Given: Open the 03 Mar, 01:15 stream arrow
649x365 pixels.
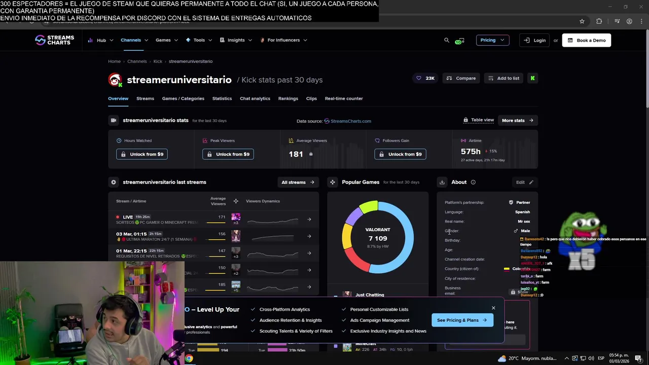Looking at the screenshot, I should pos(309,236).
